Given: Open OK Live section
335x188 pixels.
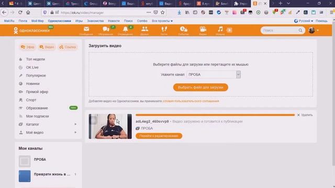Looking at the screenshot, I should click(32, 67).
